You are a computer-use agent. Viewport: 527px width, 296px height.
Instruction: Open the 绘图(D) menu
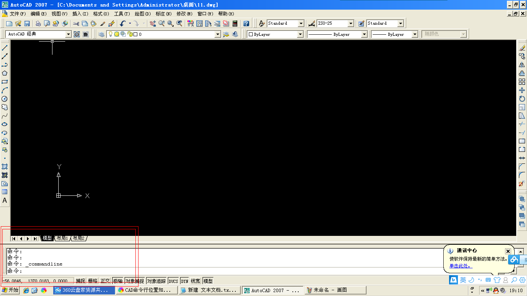pos(143,14)
